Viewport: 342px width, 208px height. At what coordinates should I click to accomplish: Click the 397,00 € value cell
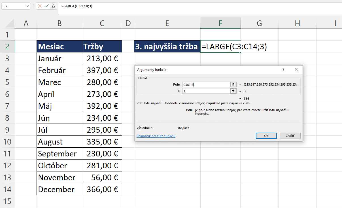pos(102,70)
